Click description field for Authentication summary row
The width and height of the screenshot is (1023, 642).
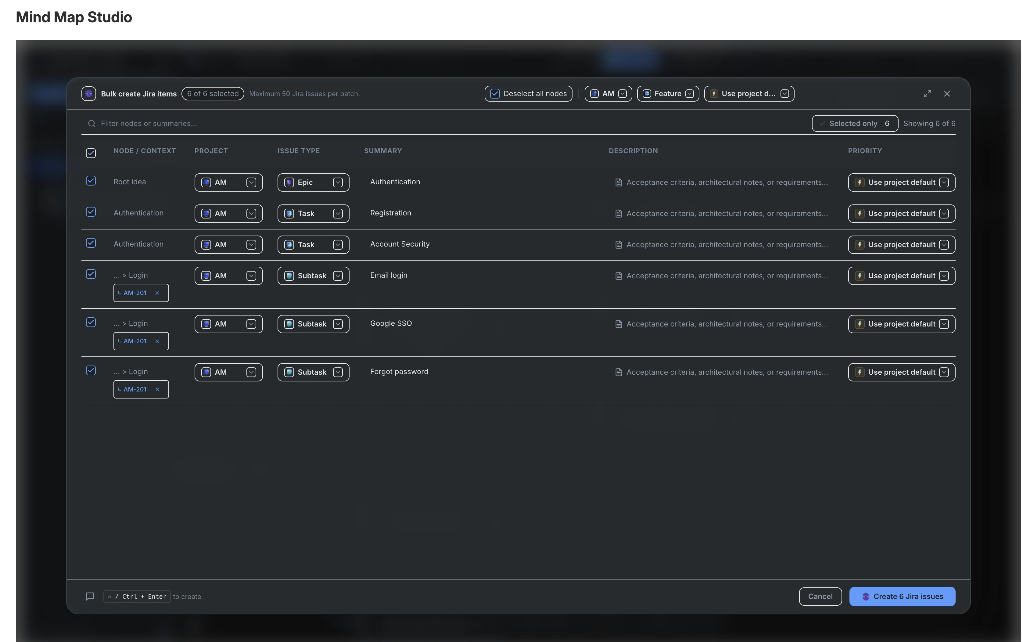721,182
